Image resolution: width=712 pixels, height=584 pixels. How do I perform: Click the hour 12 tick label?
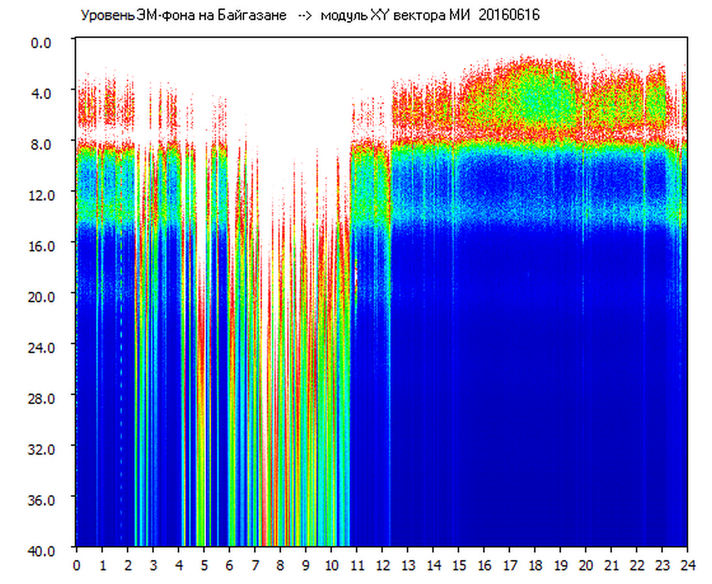(x=382, y=565)
